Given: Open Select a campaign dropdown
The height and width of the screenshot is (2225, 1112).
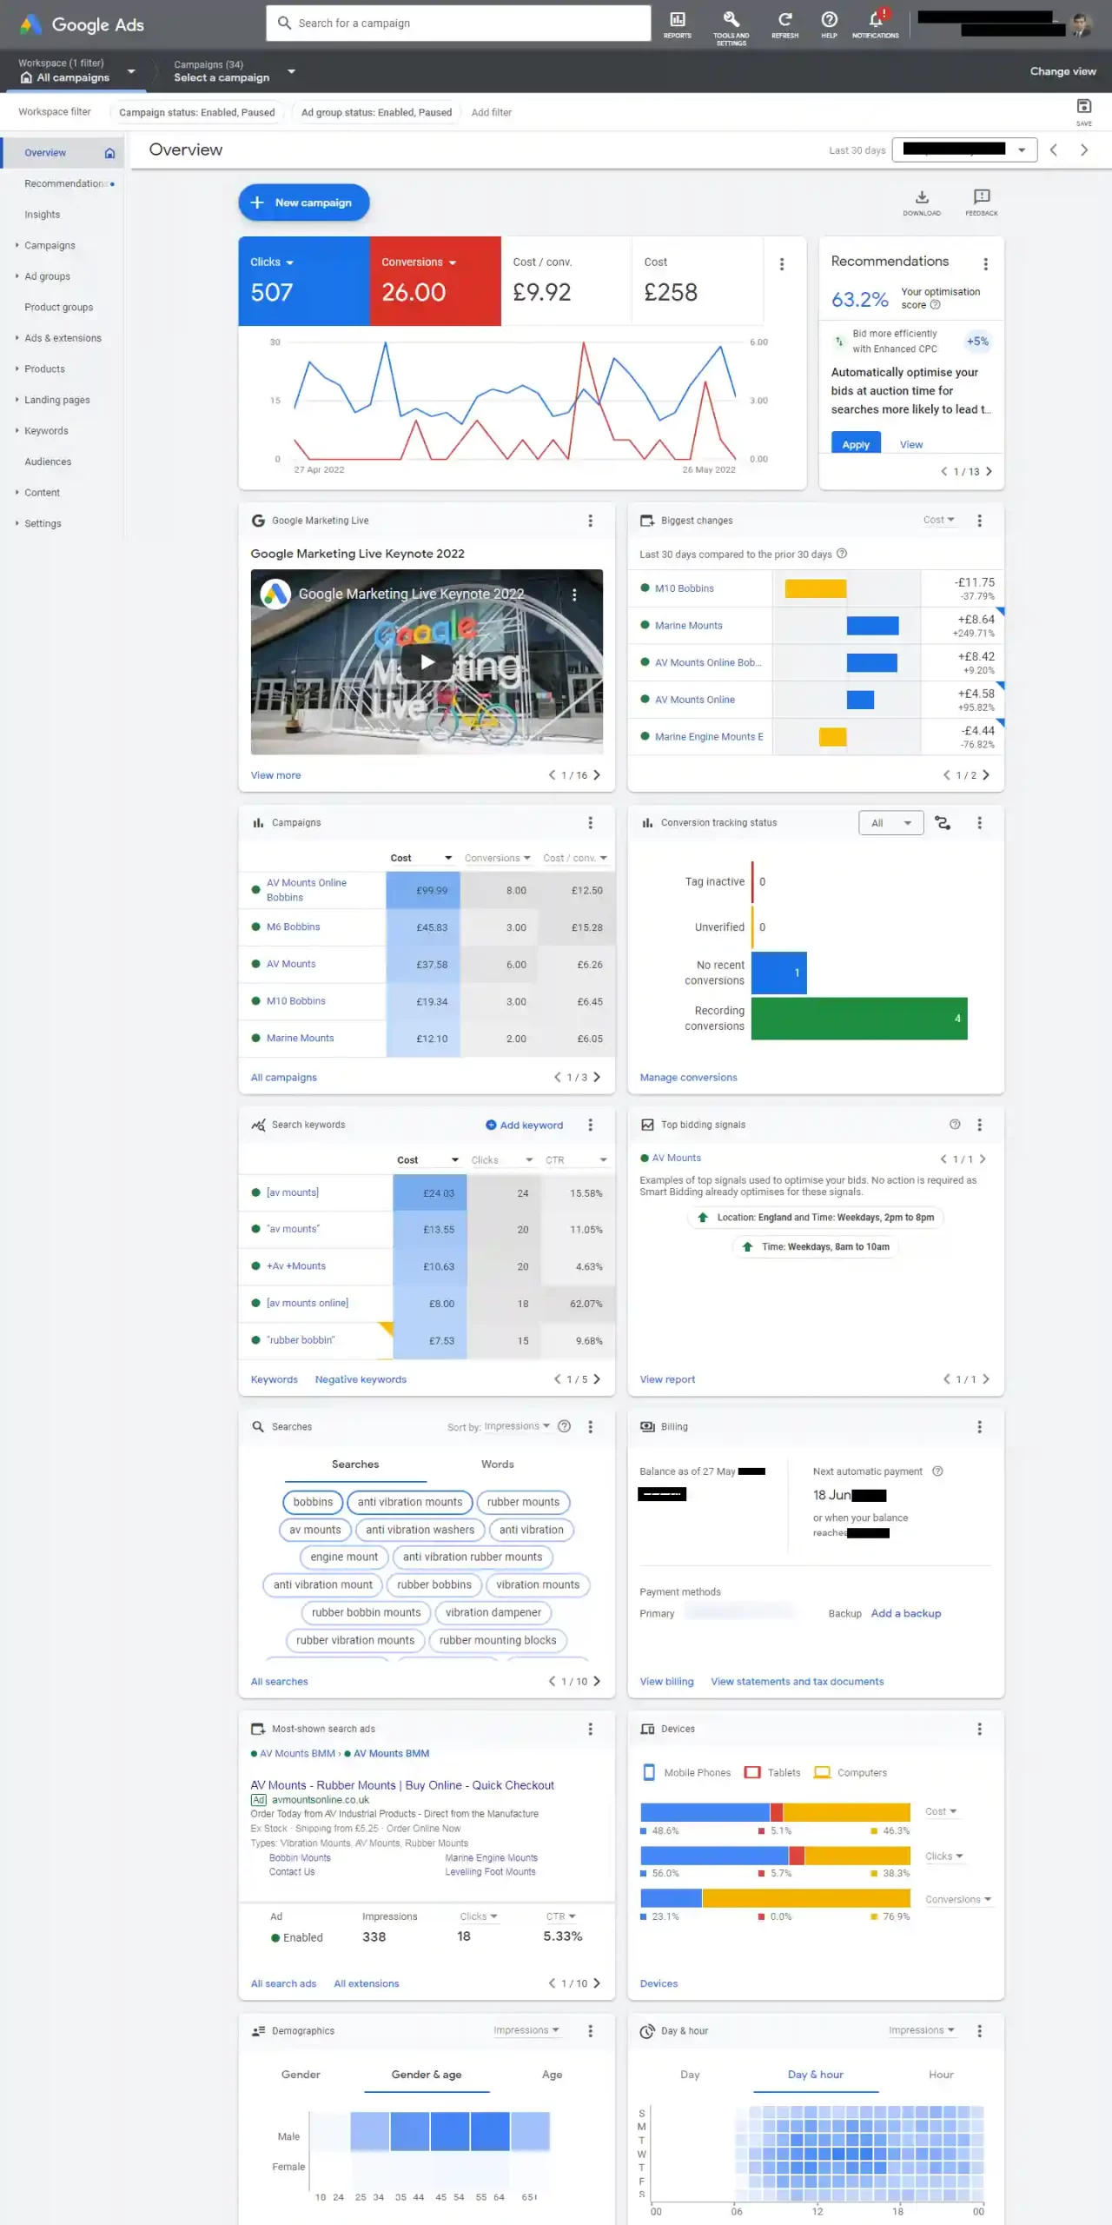Looking at the screenshot, I should (x=235, y=71).
